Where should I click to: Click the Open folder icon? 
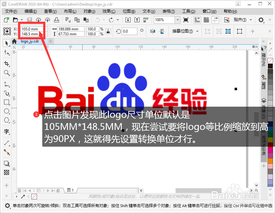coord(15,20)
